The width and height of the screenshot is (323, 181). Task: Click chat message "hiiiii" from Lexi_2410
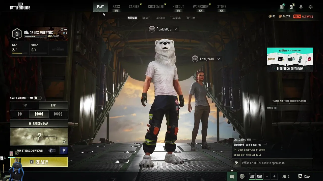(249, 140)
